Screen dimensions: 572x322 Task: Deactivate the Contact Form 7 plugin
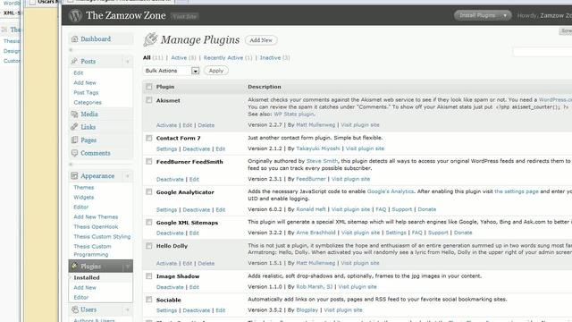pyautogui.click(x=197, y=149)
